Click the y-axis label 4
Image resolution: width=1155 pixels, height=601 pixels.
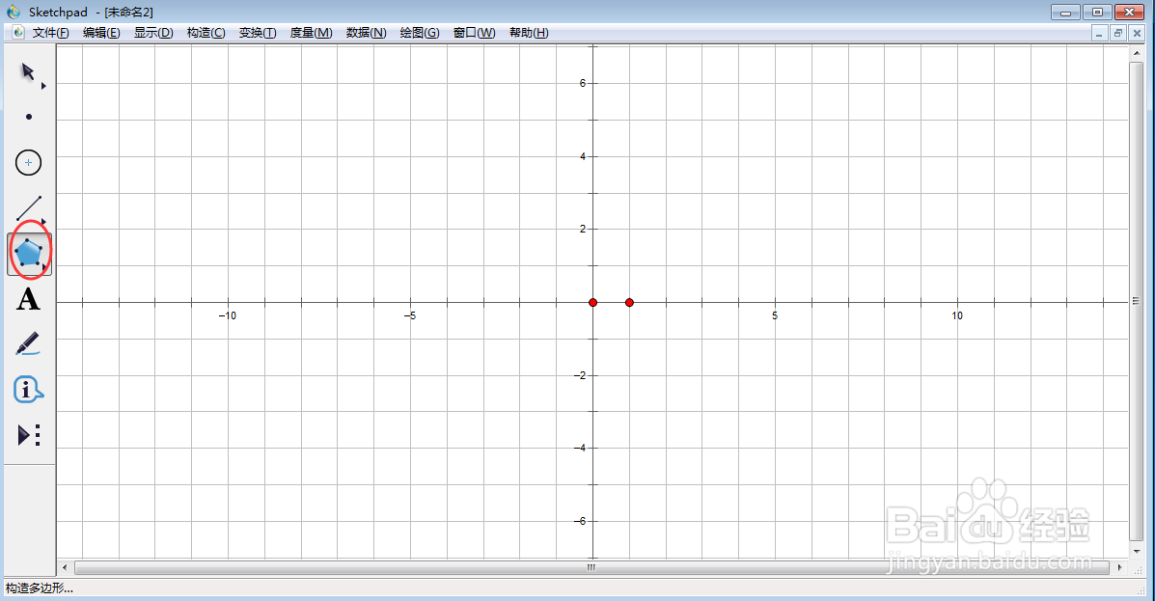tap(583, 156)
